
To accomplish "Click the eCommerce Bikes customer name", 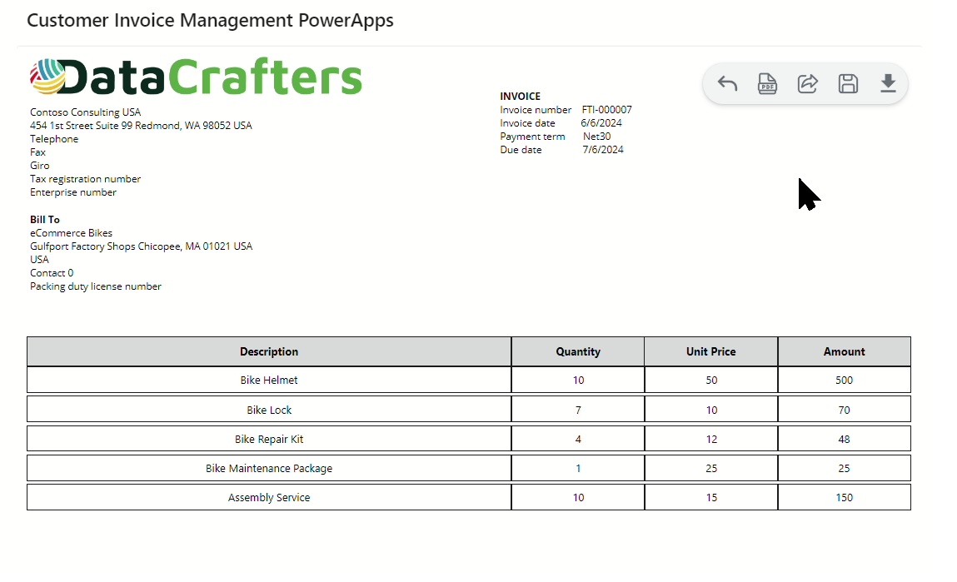I will pos(71,233).
